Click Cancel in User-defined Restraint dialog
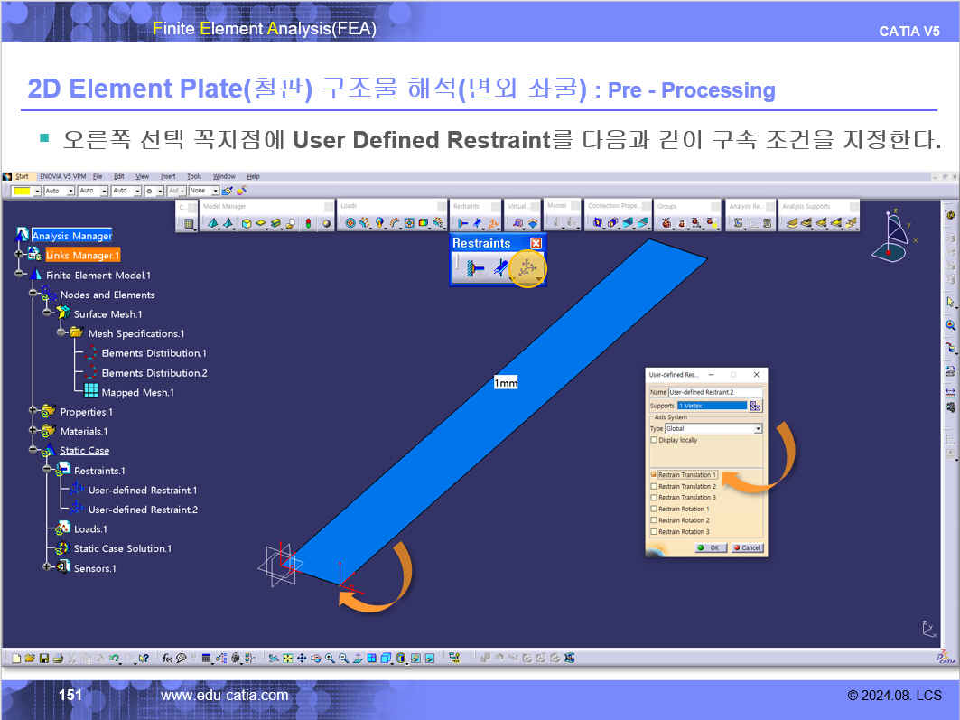The width and height of the screenshot is (960, 720). [x=747, y=548]
